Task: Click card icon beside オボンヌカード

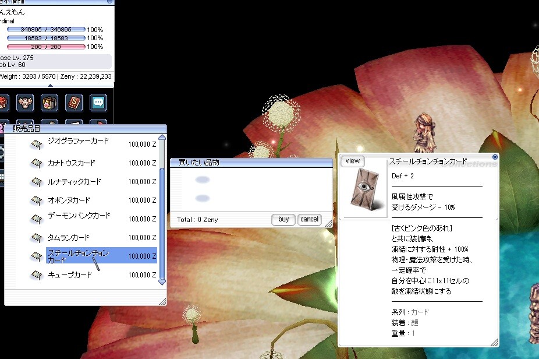Action: tap(36, 200)
